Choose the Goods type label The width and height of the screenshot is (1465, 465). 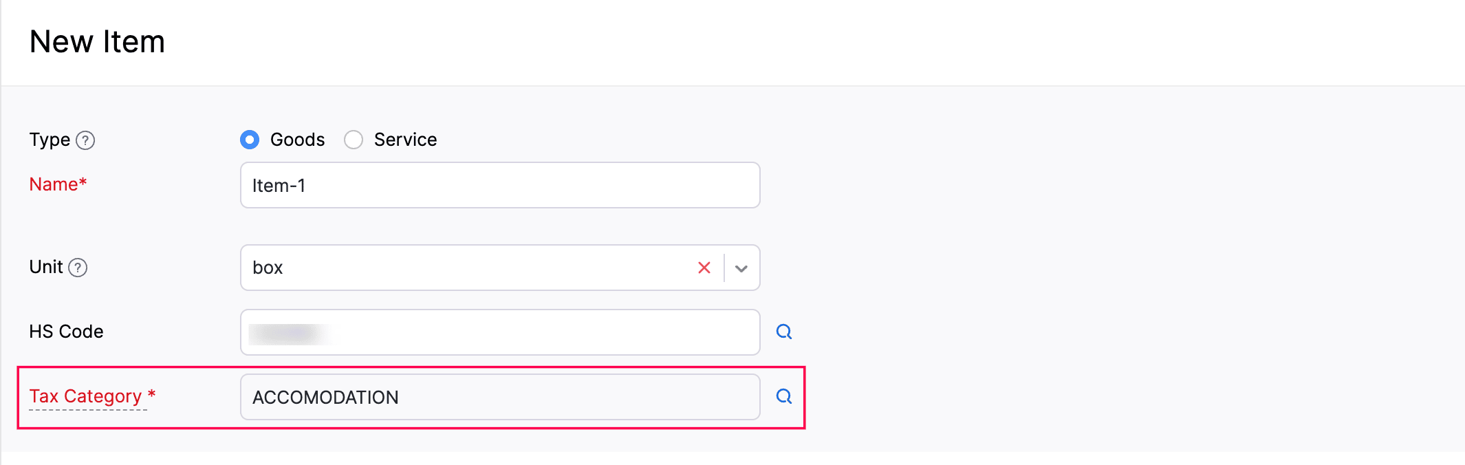(297, 140)
